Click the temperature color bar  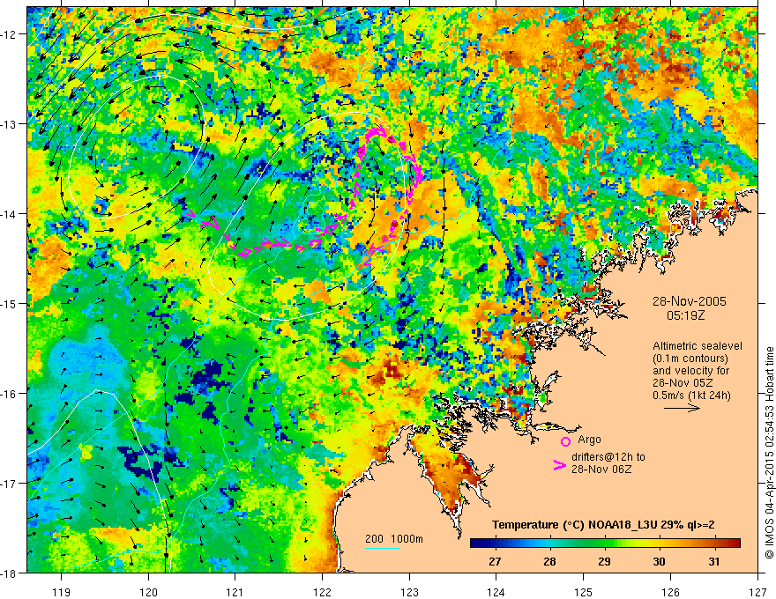click(x=605, y=544)
